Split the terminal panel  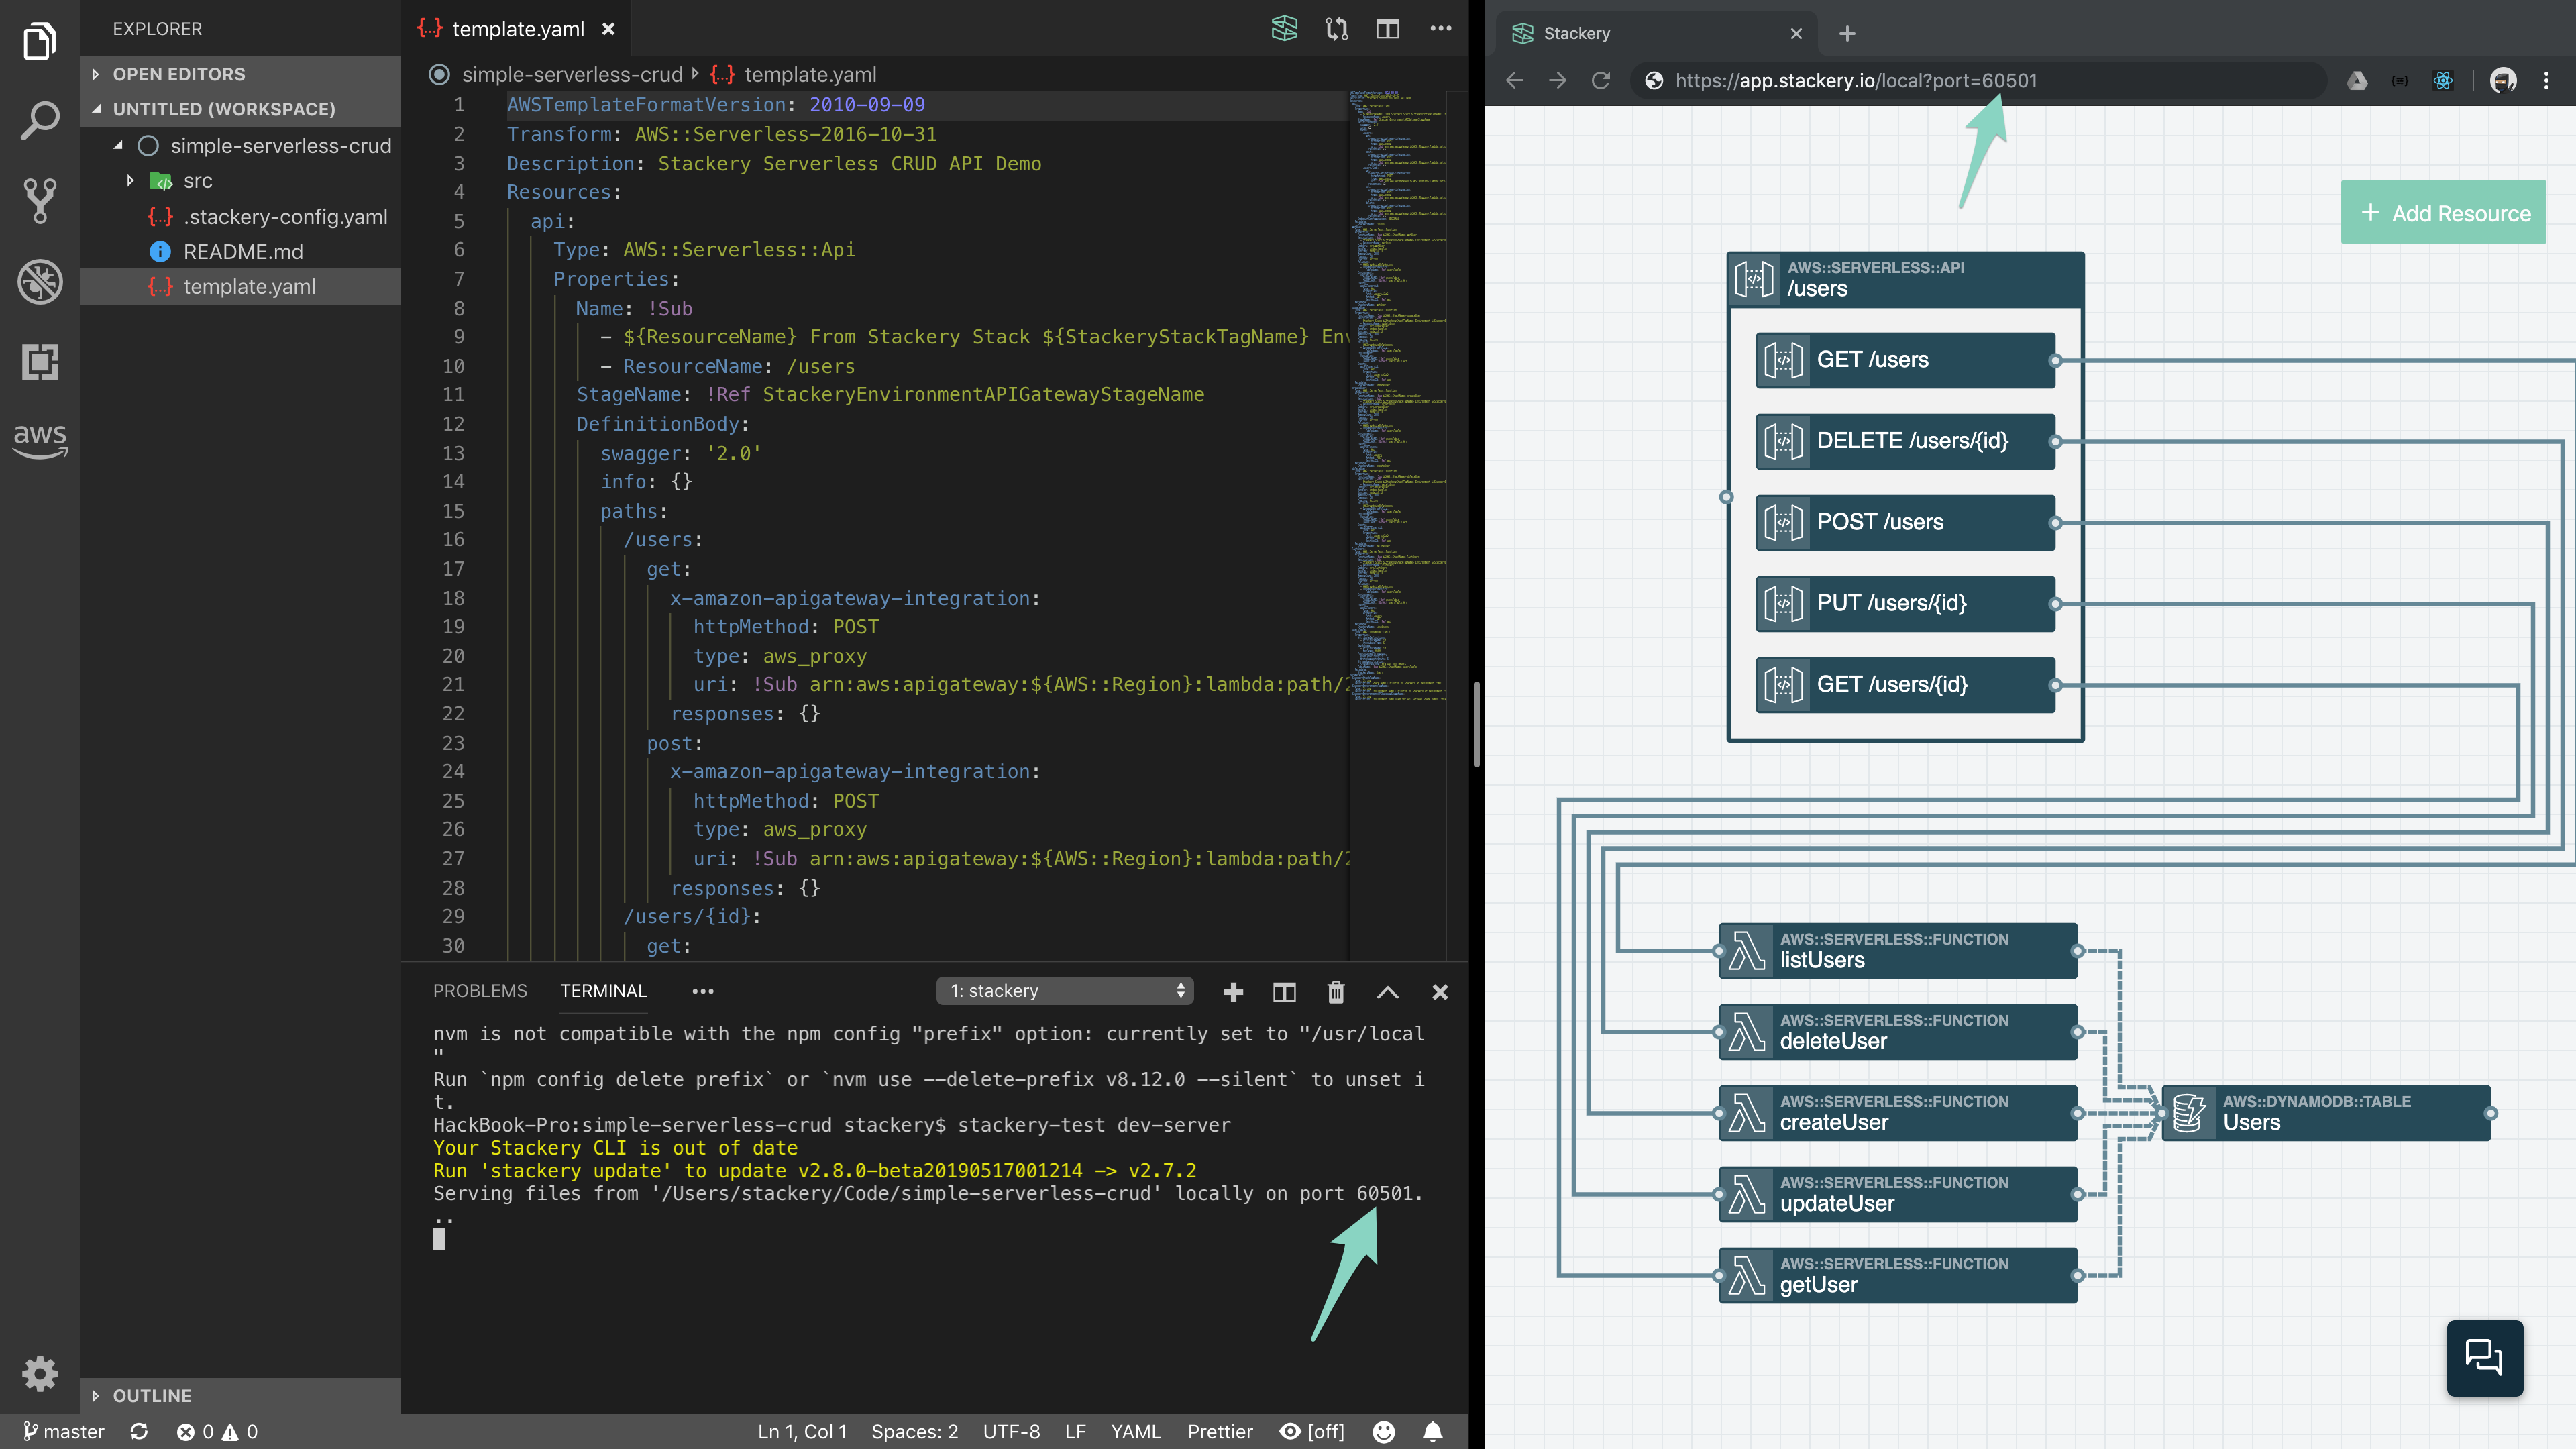click(1284, 991)
